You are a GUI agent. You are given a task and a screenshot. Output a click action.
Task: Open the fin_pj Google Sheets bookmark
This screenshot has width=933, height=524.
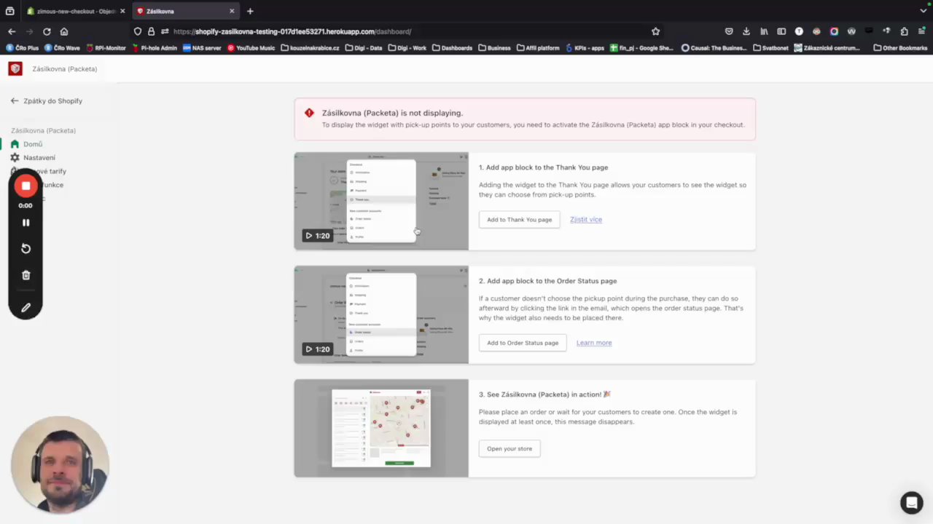[x=641, y=48]
